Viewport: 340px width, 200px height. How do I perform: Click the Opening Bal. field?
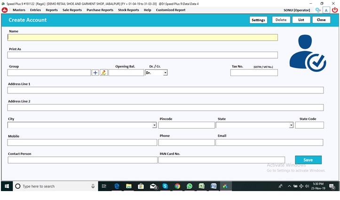point(126,73)
